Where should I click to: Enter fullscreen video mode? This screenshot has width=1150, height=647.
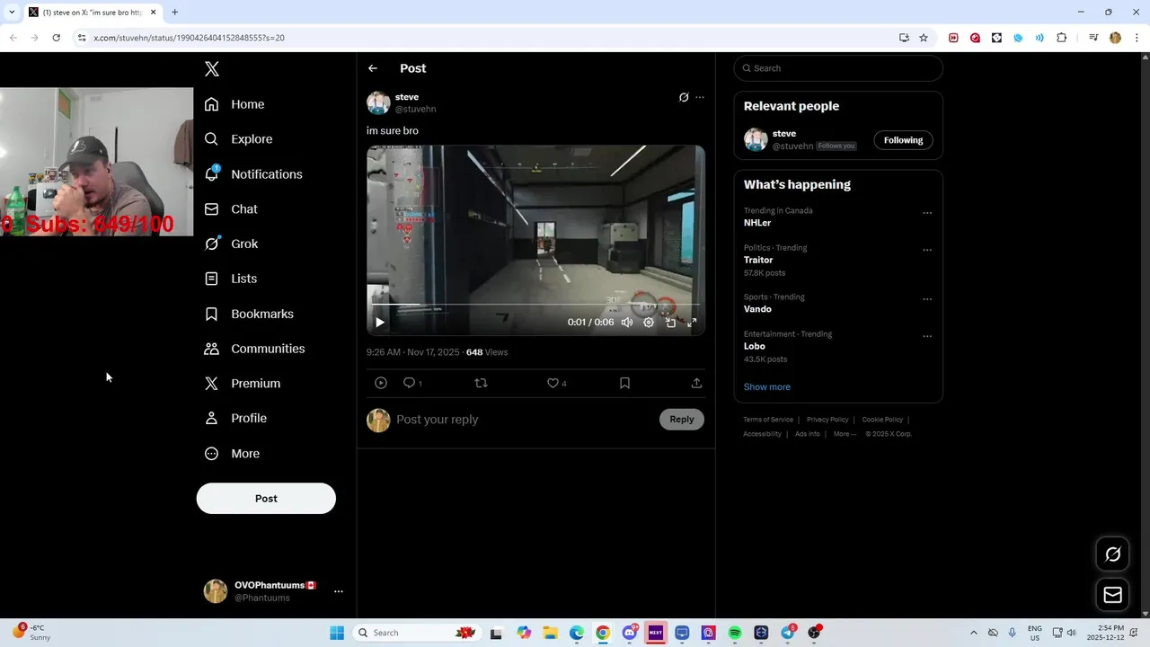pos(692,323)
